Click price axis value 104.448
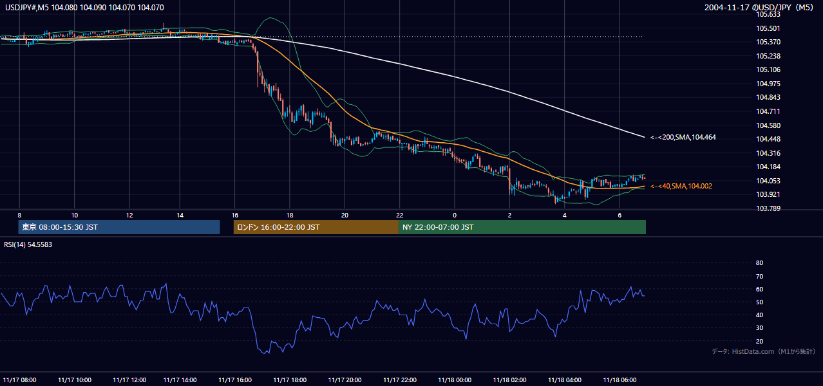Screen dimensions: 823x386 pyautogui.click(x=768, y=139)
